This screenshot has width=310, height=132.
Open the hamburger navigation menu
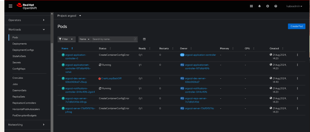(x=11, y=6)
